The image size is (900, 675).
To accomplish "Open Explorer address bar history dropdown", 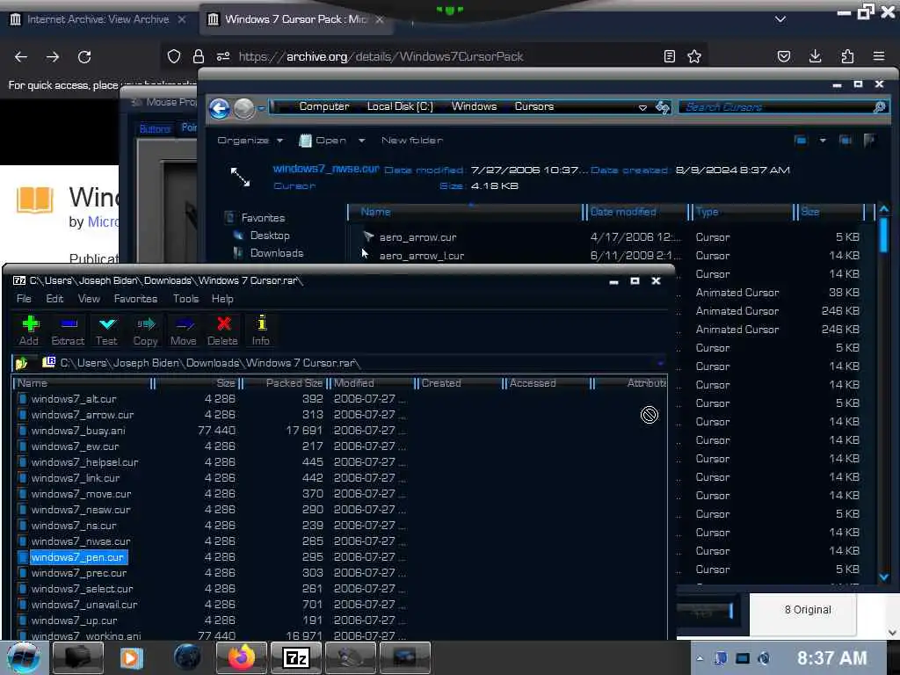I will (x=642, y=107).
